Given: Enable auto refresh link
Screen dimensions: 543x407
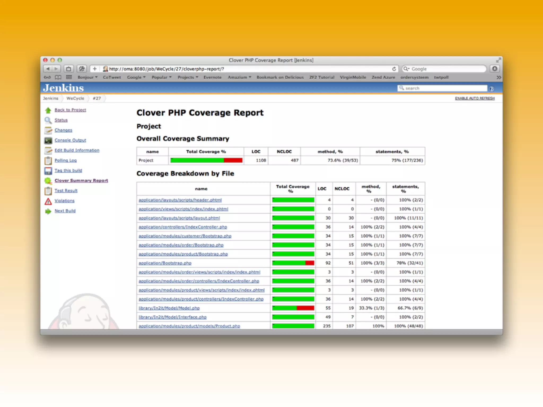Looking at the screenshot, I should coord(475,98).
